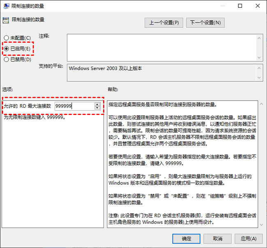
Task: Click the '选项:' label
Action: (x=7, y=90)
